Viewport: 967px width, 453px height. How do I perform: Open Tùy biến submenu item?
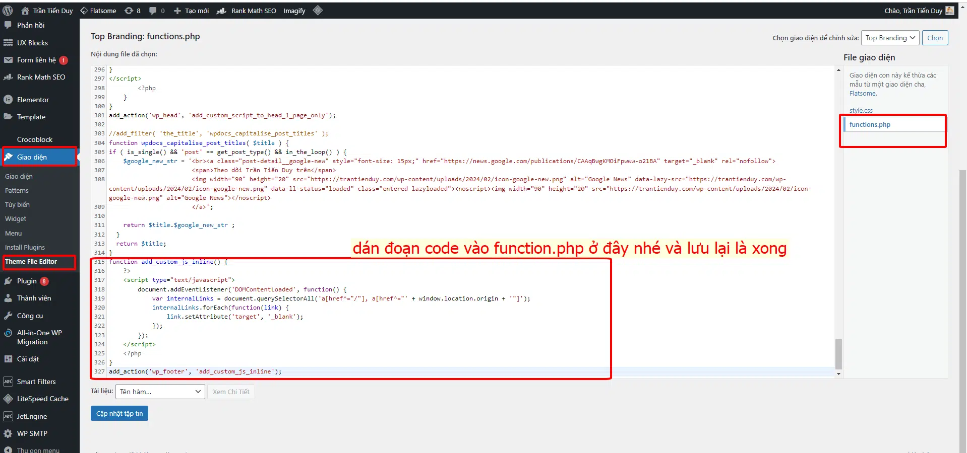pos(17,204)
